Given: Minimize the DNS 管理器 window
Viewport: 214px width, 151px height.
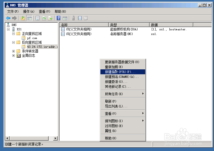Looking at the screenshot, I should [x=200, y=5].
